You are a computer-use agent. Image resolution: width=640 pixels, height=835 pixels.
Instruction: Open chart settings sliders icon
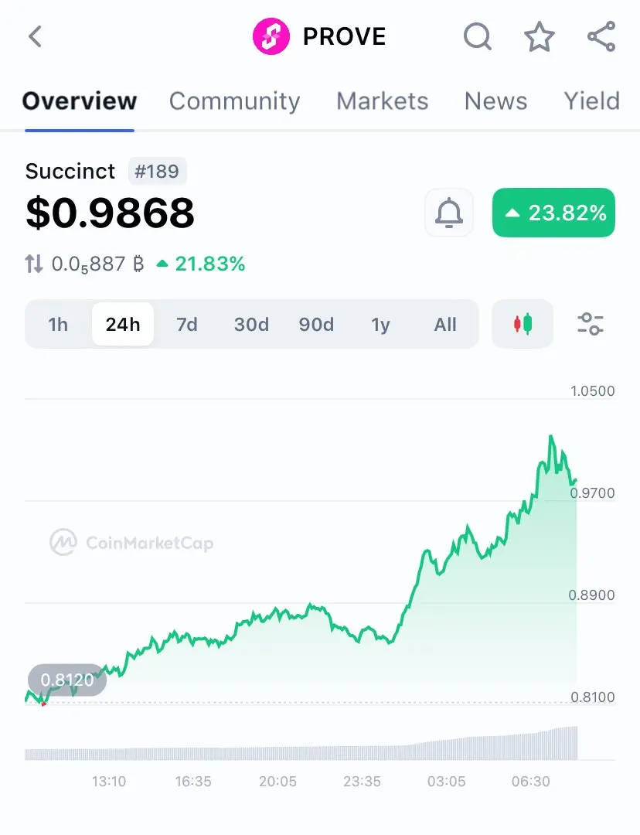pos(591,324)
